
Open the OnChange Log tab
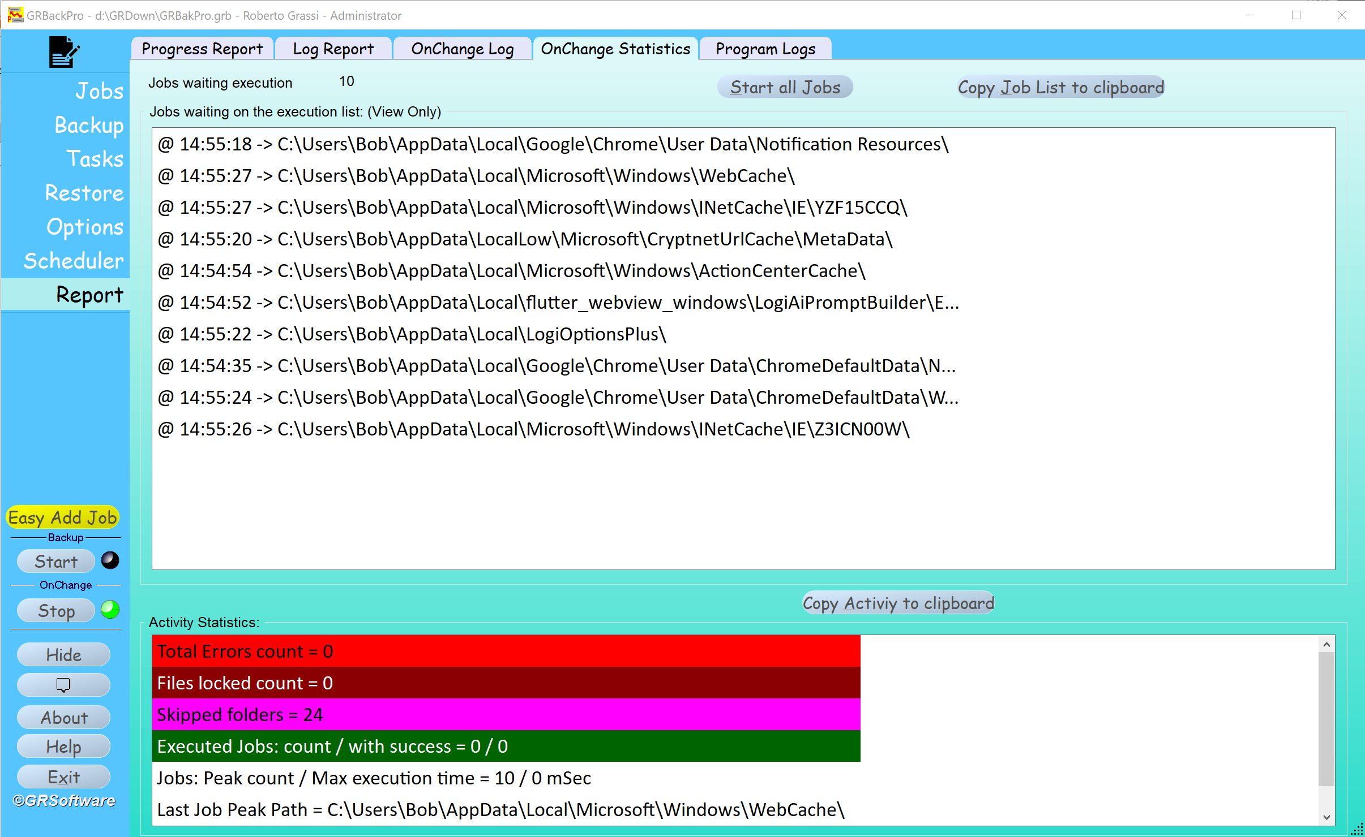(462, 49)
